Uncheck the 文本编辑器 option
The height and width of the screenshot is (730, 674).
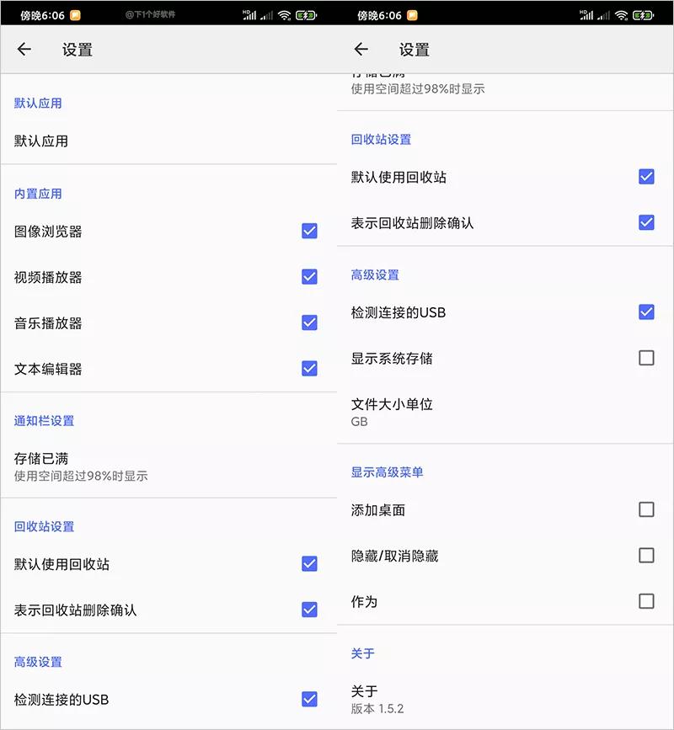tap(309, 368)
